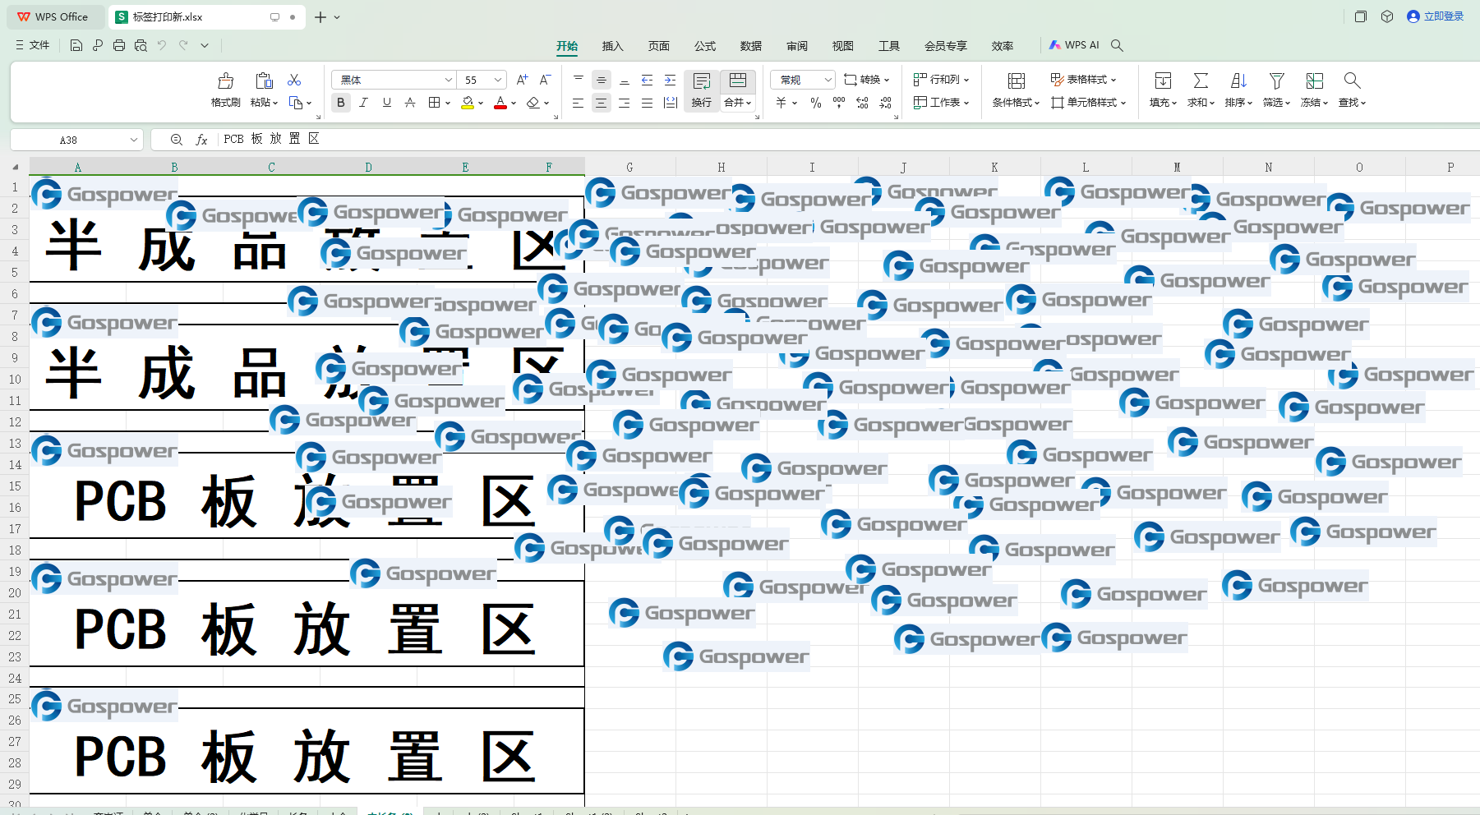Open Print Preview from quick access toolbar

click(x=141, y=46)
